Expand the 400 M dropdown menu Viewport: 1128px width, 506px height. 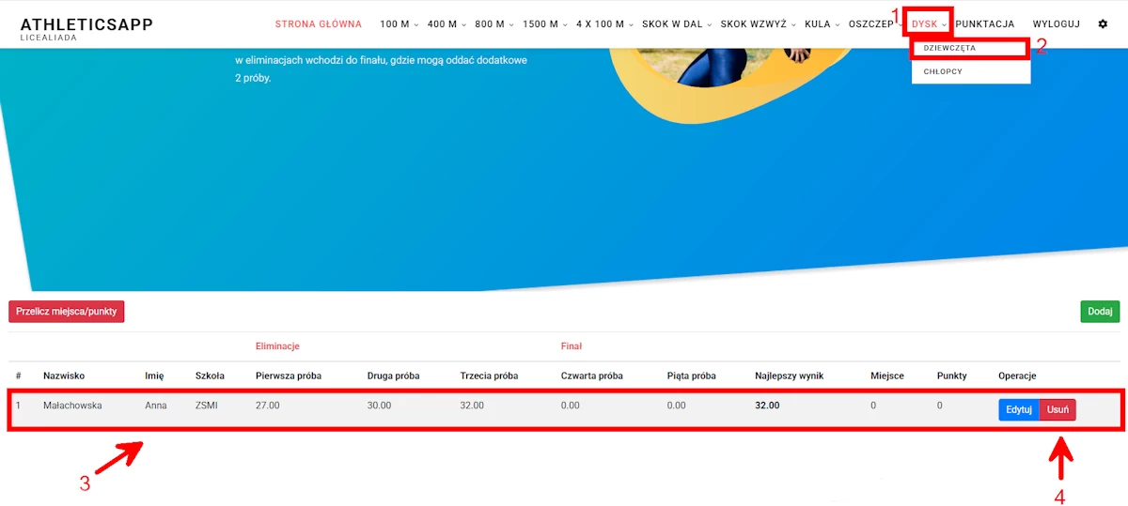pyautogui.click(x=446, y=24)
